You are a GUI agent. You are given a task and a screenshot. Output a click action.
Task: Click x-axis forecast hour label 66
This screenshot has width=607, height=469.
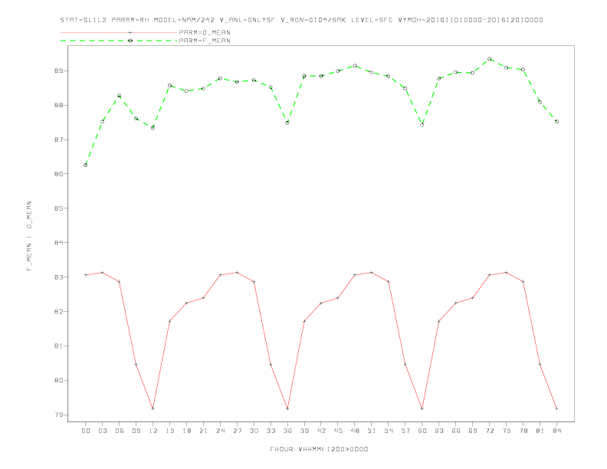click(456, 431)
